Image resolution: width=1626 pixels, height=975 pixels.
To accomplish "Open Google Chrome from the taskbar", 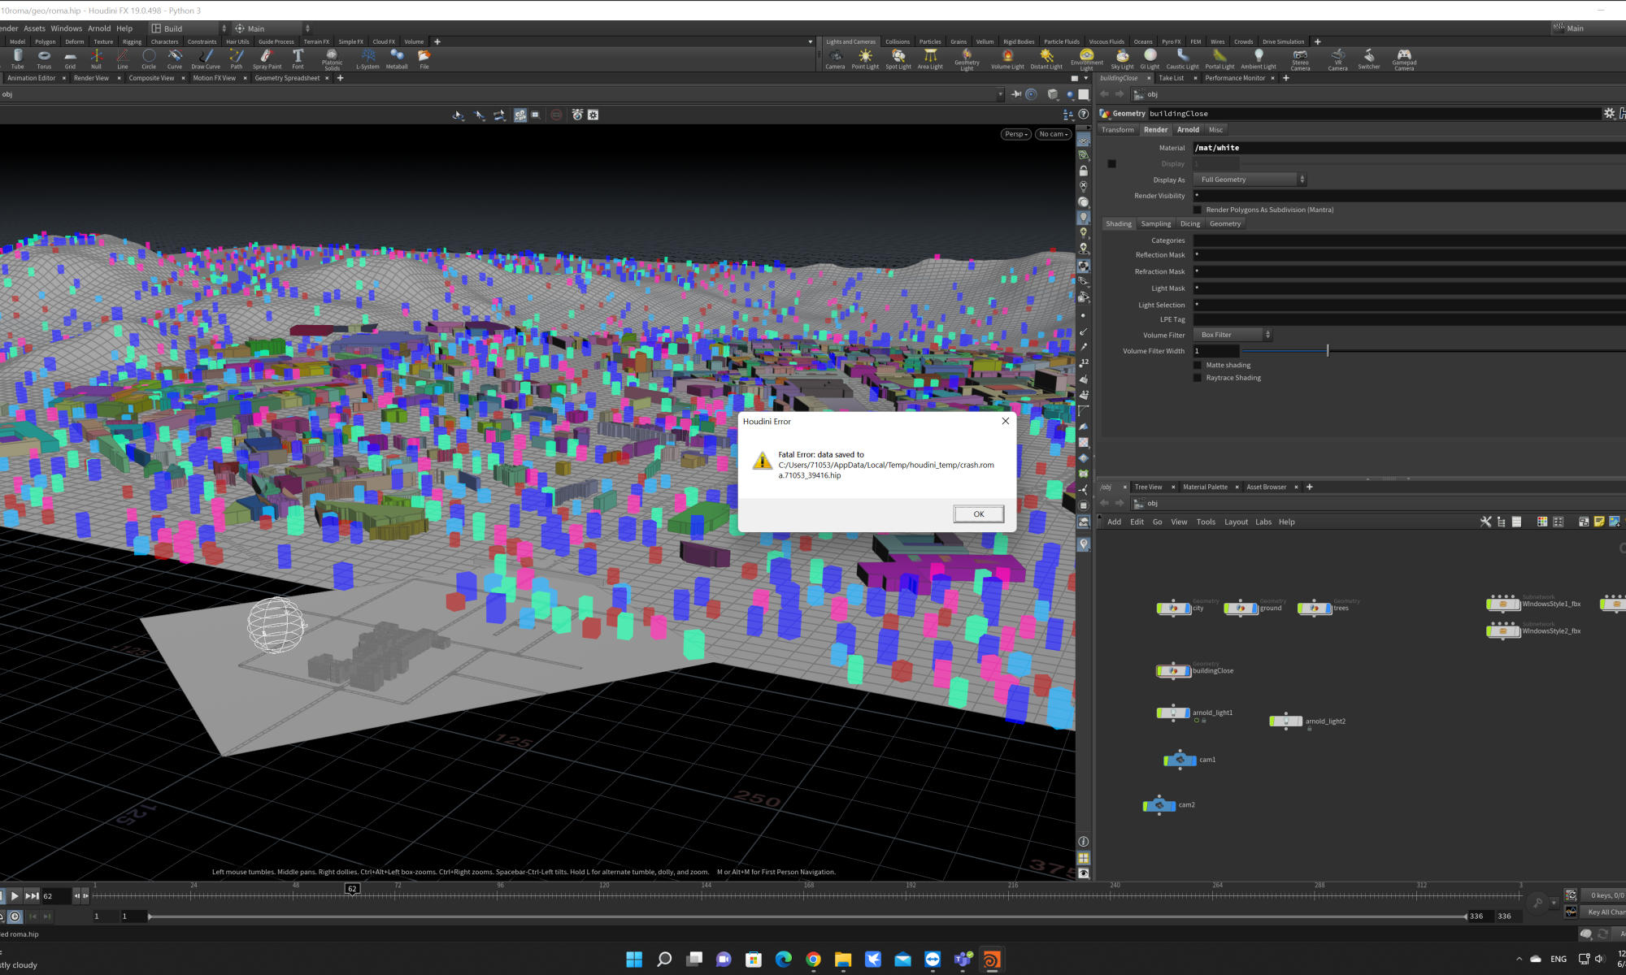I will point(813,960).
